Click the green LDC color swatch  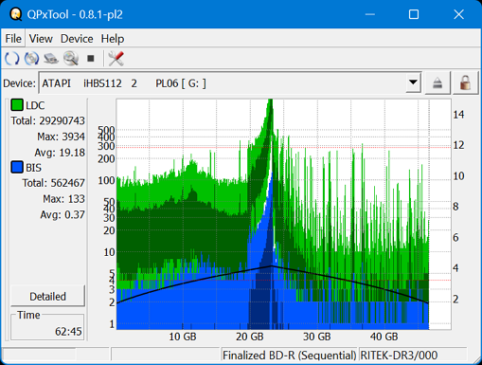click(x=17, y=105)
